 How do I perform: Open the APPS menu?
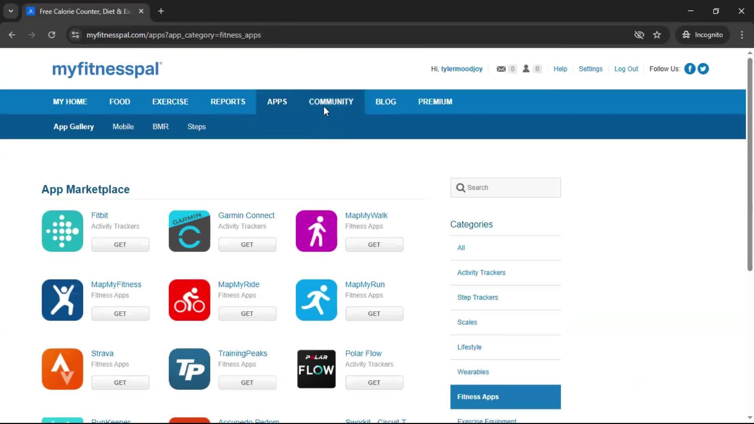click(x=277, y=102)
